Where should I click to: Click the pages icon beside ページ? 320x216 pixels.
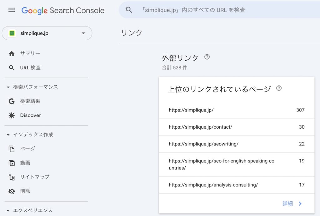click(x=12, y=149)
